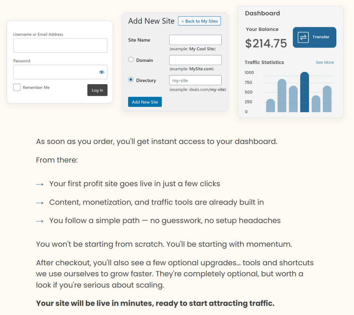354x315 pixels.
Task: Click the leftmost bar in Traffic Statistics
Action: tap(270, 105)
